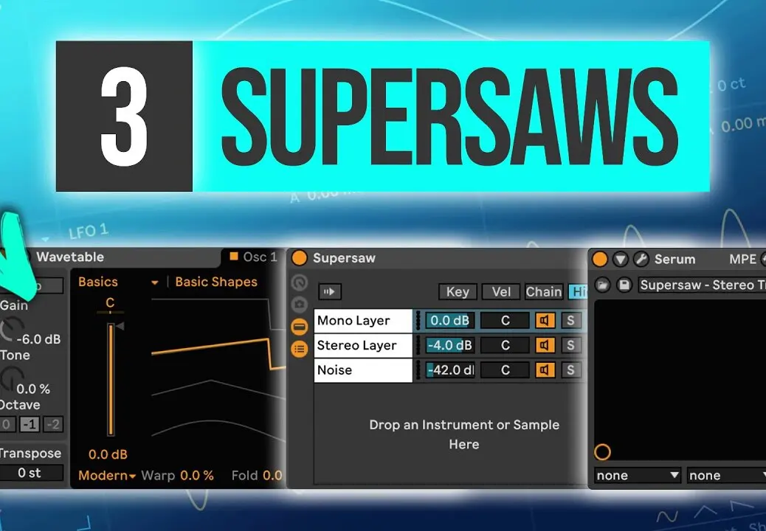Viewport: 766px width, 531px height.
Task: Open the Vel zone editor
Action: 501,292
